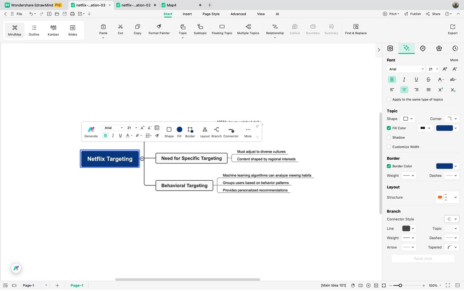Viewport: 464px width, 291px height.
Task: Open the layout Structure dropdown
Action: (x=447, y=197)
